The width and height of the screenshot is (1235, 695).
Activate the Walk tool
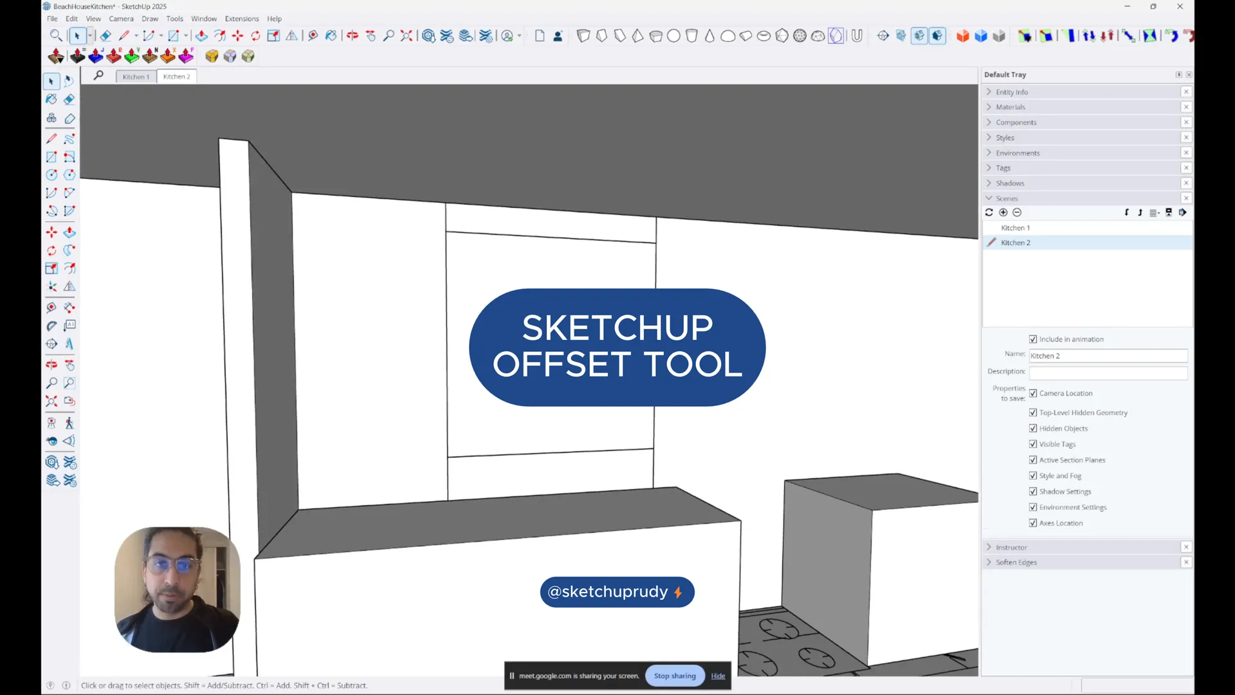coord(69,423)
